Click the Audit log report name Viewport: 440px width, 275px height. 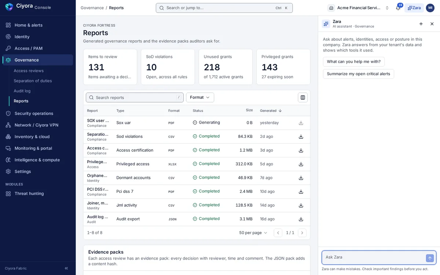[98, 217]
